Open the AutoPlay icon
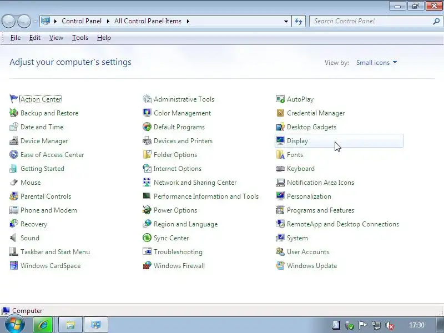The width and height of the screenshot is (444, 333). pyautogui.click(x=280, y=99)
